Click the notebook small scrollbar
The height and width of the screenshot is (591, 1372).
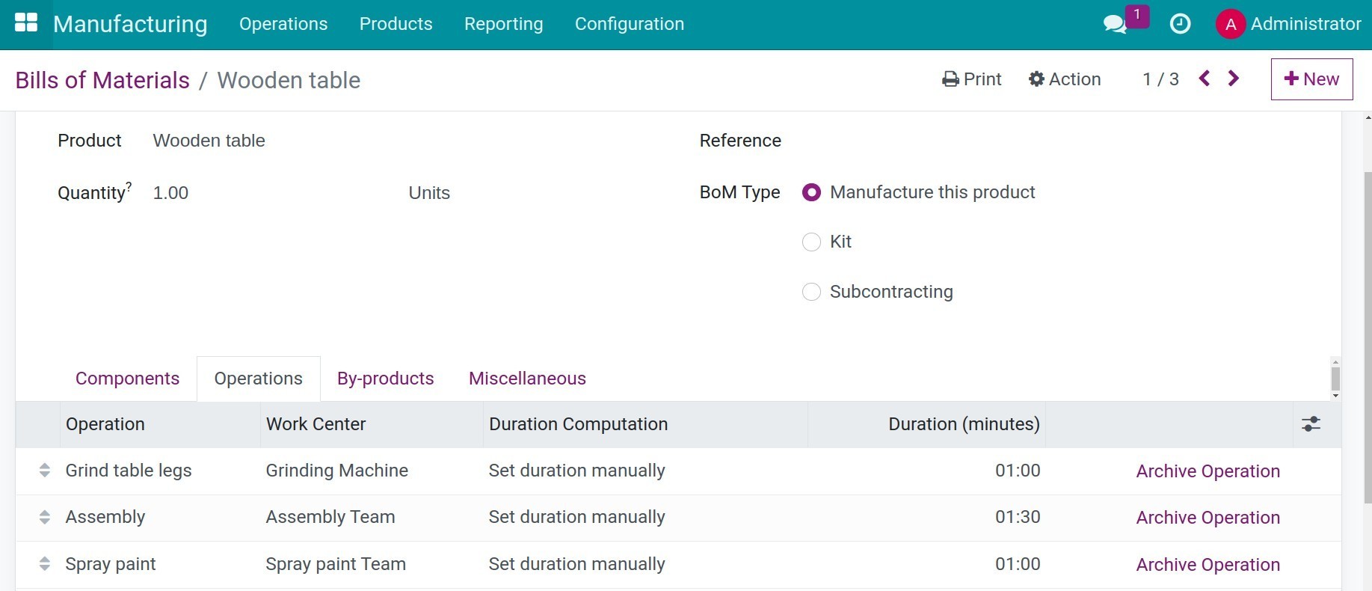pos(1335,379)
